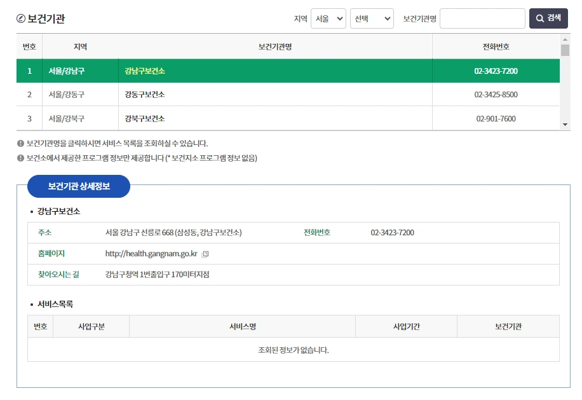Click the table scrollbar thumb
This screenshot has width=582, height=400.
[x=565, y=50]
